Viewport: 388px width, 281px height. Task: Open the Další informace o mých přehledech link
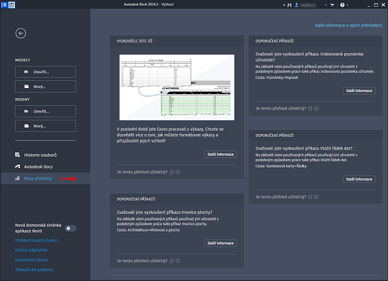pyautogui.click(x=349, y=25)
